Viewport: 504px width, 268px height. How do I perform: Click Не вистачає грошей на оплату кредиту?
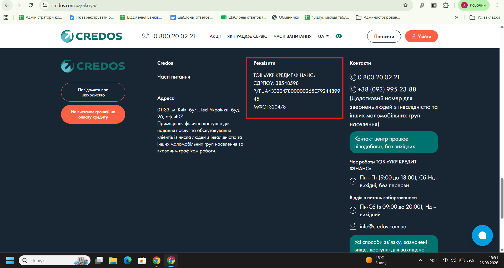click(x=93, y=114)
